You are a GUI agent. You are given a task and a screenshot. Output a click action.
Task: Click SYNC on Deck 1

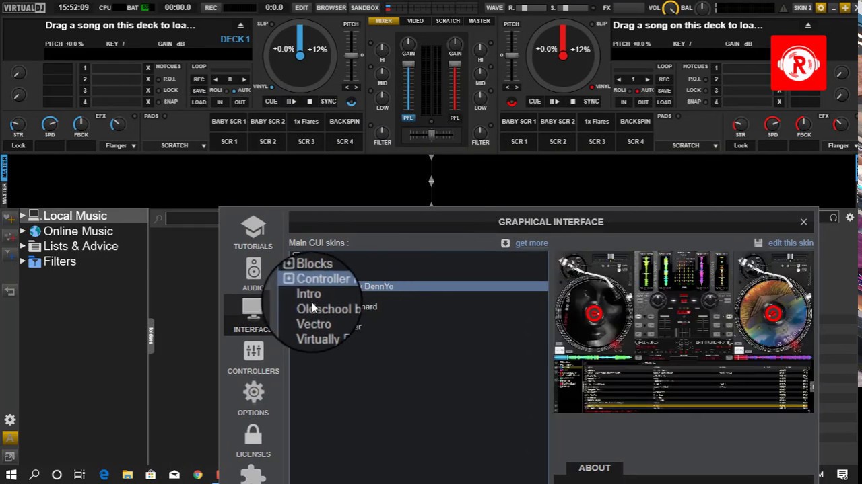pyautogui.click(x=328, y=102)
